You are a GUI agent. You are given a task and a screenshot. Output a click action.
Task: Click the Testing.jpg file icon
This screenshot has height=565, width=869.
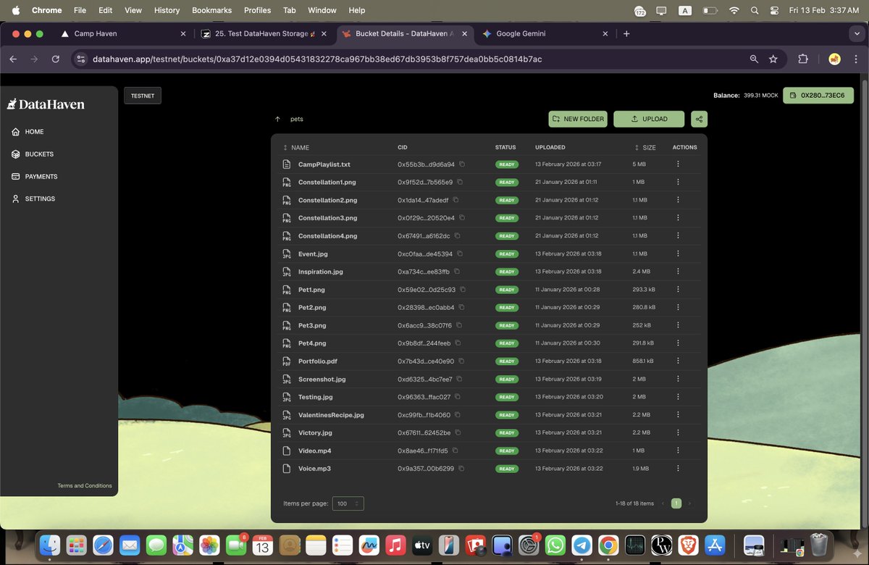pos(287,397)
